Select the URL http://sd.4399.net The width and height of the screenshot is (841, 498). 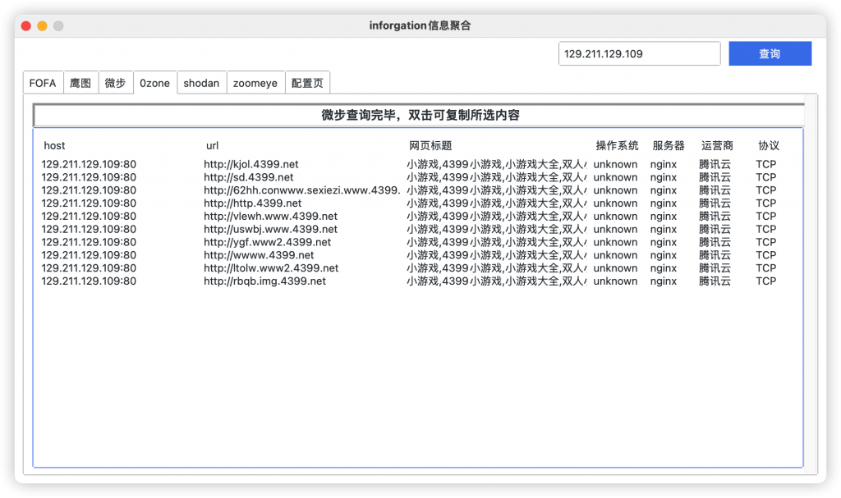click(247, 177)
